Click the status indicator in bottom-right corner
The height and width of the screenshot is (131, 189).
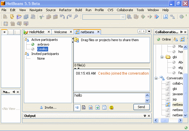(186, 128)
